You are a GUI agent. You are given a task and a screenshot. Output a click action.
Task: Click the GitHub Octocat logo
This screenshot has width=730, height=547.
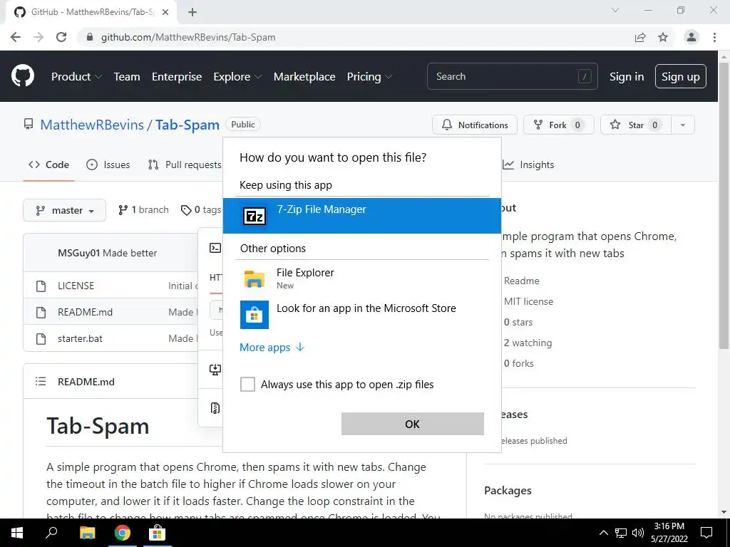(22, 75)
